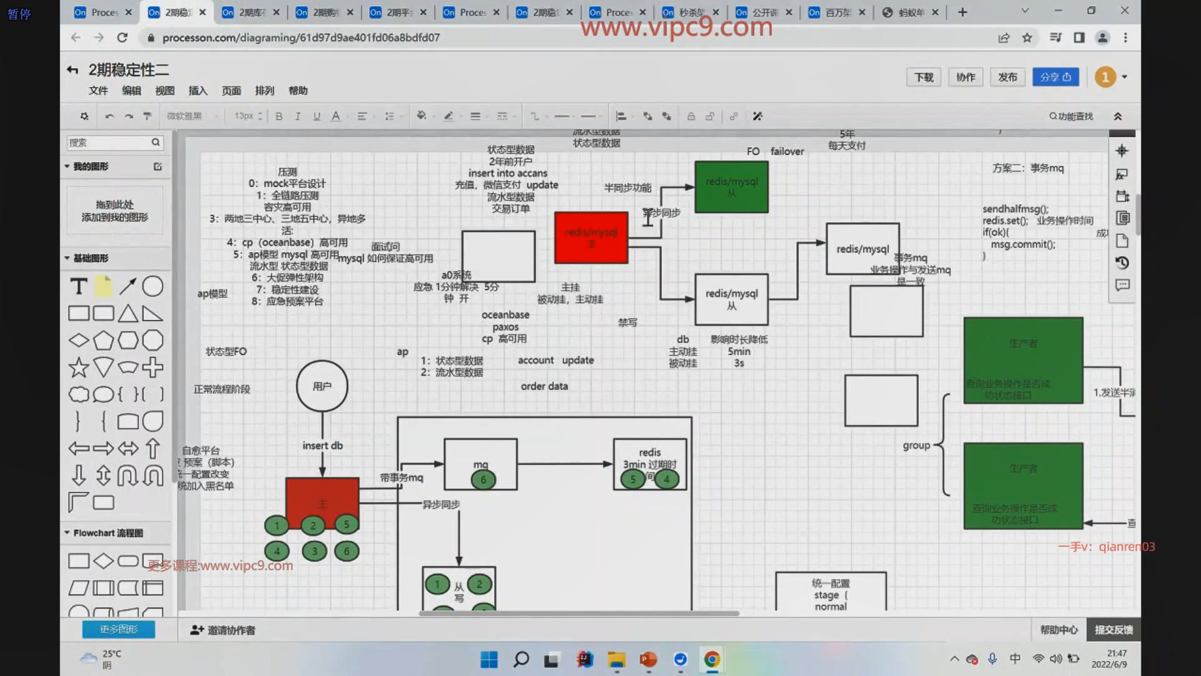
Task: Click the undo arrow in toolbar
Action: pos(109,116)
